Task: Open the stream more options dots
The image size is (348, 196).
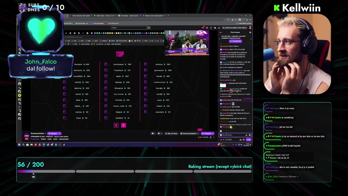Action: [x=213, y=137]
